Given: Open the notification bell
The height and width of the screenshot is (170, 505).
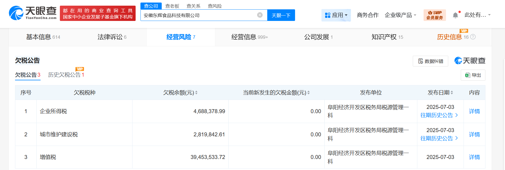Looking at the screenshot, I should click(x=455, y=15).
